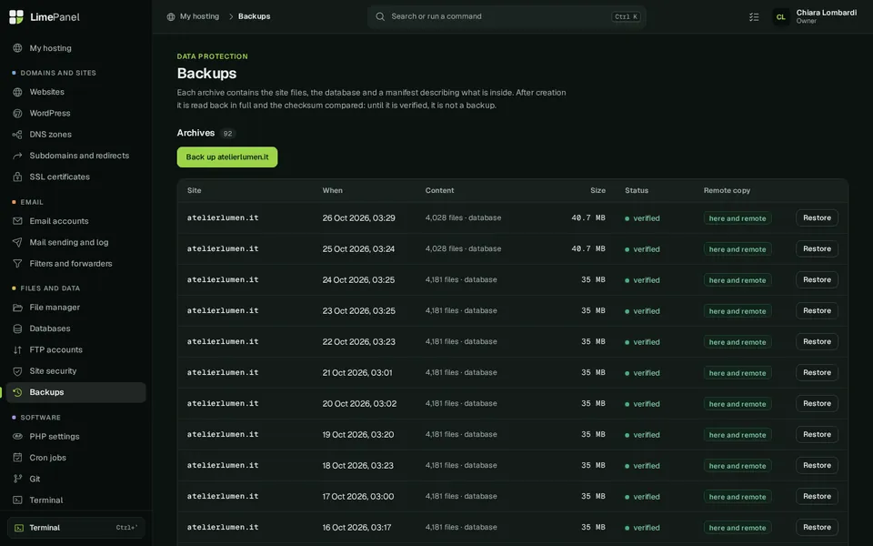
Task: Click the Back up atelierlumen.it button
Action: point(227,157)
